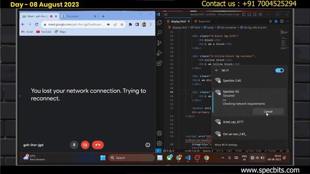Cancel connecting to Specbits-5G
The width and height of the screenshot is (310, 174).
click(268, 112)
